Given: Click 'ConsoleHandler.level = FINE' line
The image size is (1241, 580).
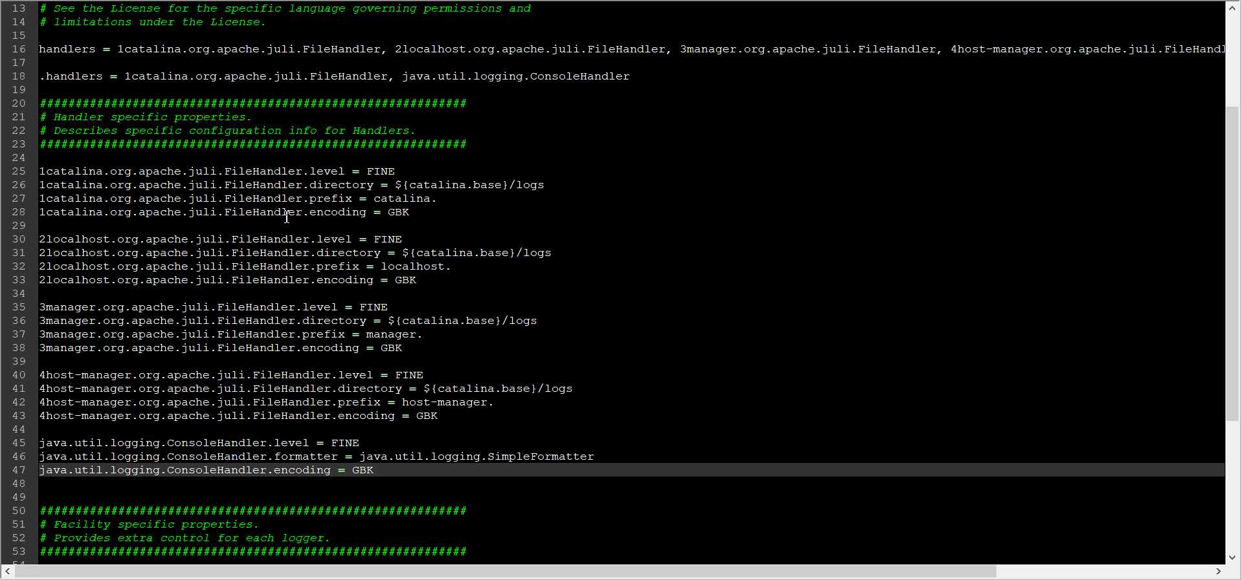Looking at the screenshot, I should (199, 443).
